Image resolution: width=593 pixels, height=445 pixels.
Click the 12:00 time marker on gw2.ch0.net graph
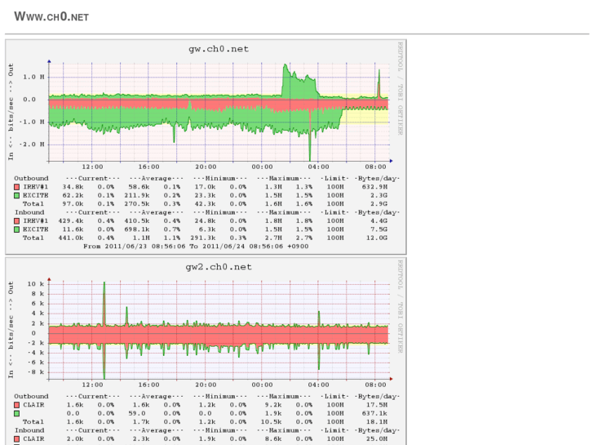pyautogui.click(x=92, y=385)
